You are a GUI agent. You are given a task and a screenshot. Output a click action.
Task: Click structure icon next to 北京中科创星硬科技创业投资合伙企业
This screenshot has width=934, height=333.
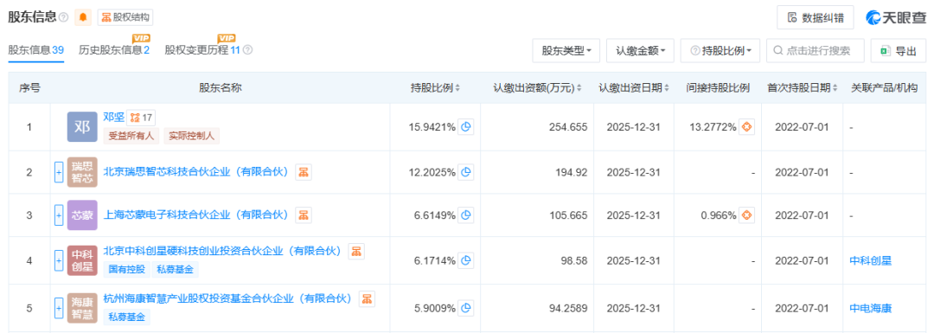[356, 251]
